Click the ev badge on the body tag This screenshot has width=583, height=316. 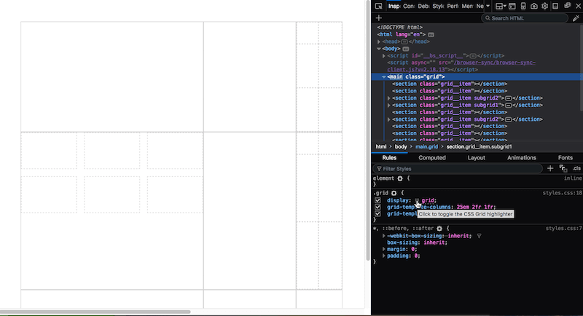[x=406, y=49]
